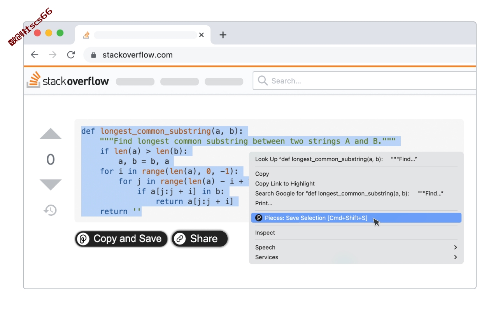Image resolution: width=498 pixels, height=311 pixels.
Task: Open a new tab with plus button
Action: click(x=223, y=35)
